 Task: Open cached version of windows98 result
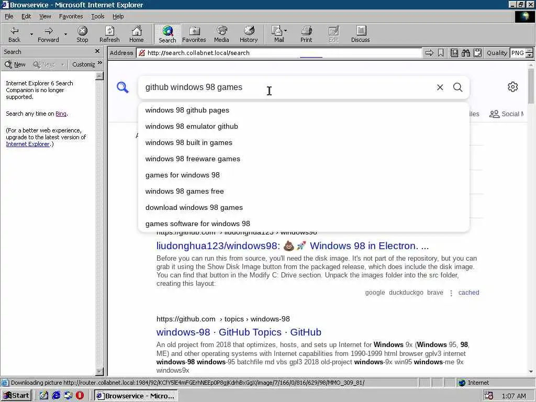tap(468, 293)
